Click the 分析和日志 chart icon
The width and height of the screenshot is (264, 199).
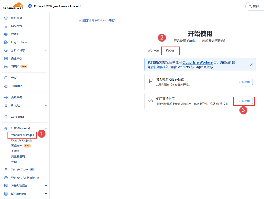(6, 50)
